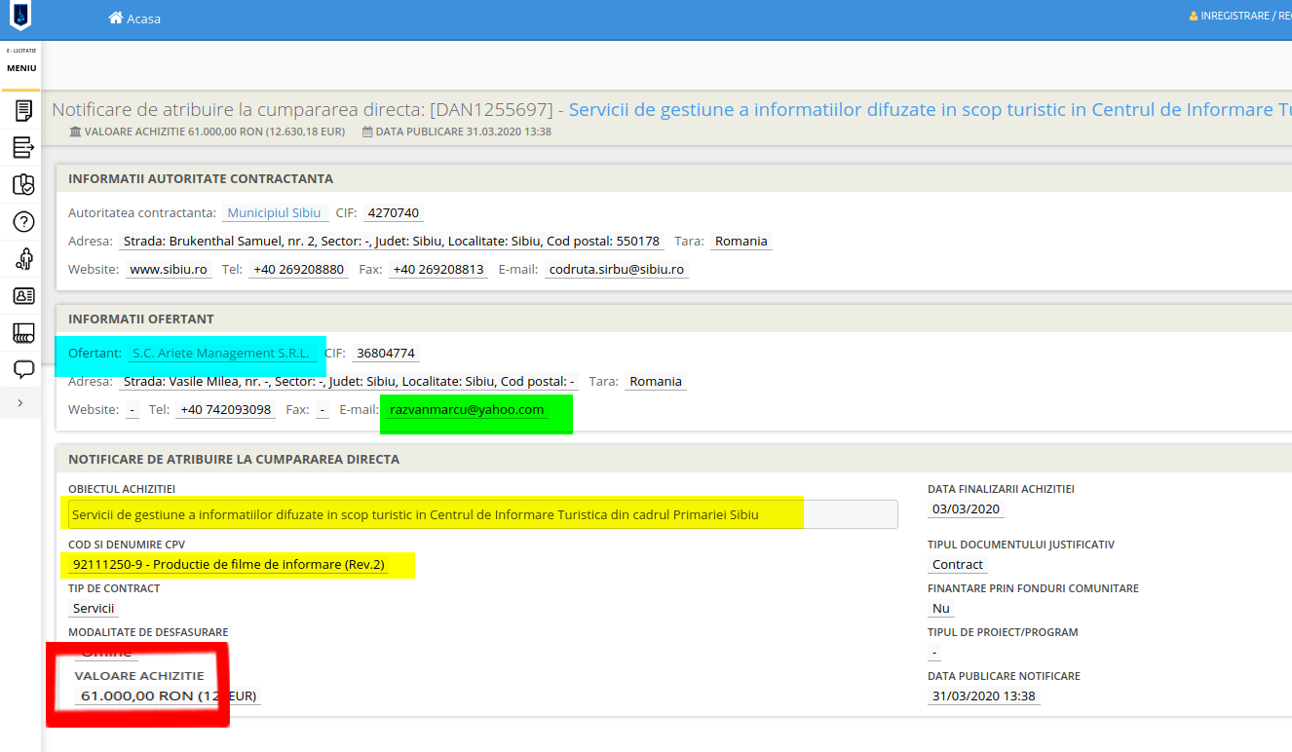Click the INFORMATII OFERTANT section header
The width and height of the screenshot is (1292, 752).
coord(141,320)
